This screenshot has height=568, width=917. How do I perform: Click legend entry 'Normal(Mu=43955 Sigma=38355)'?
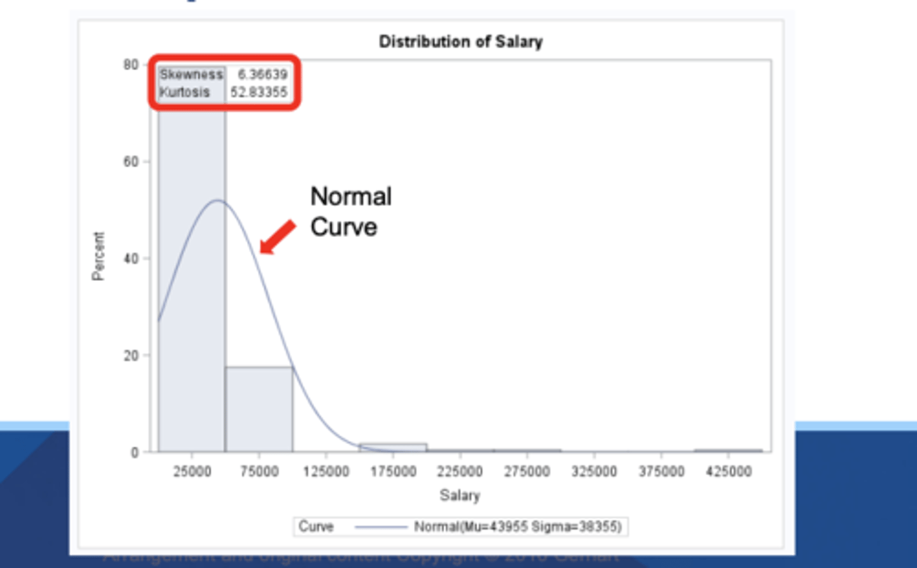click(518, 527)
